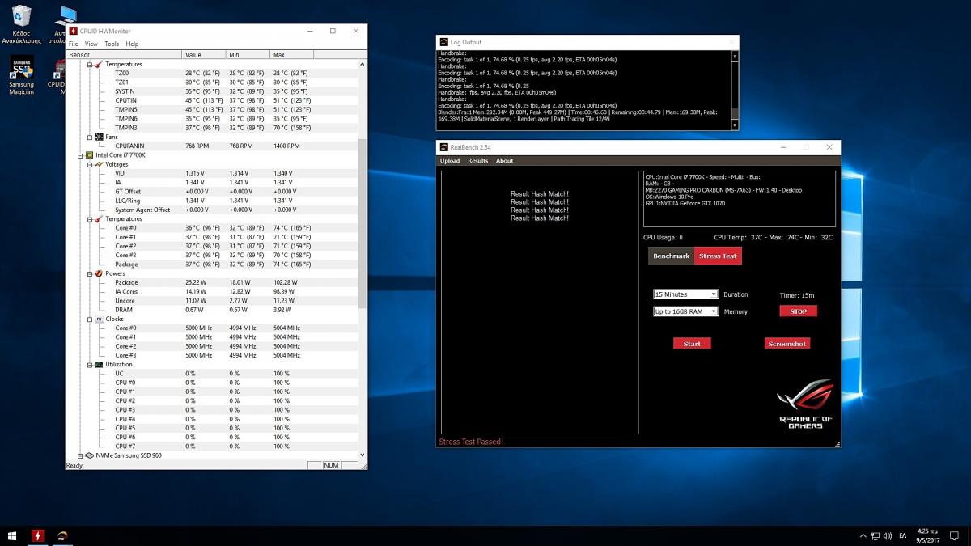The image size is (971, 546).
Task: Click the Fans node fan icon
Action: [99, 137]
